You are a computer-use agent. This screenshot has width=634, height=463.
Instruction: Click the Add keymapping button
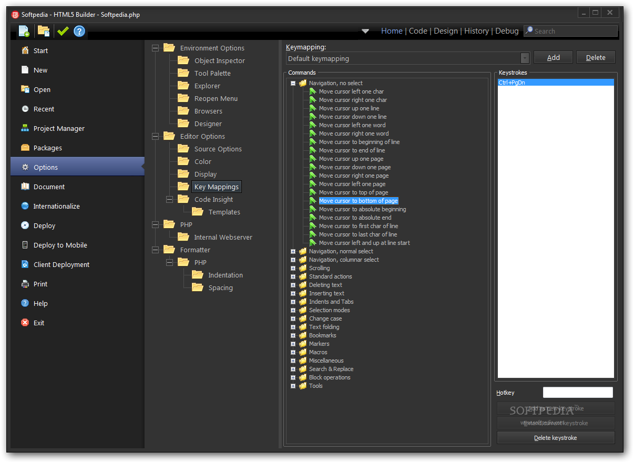[553, 57]
